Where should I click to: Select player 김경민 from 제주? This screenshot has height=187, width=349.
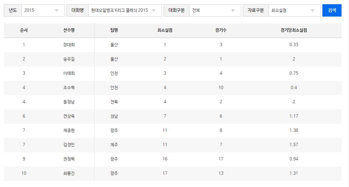pyautogui.click(x=69, y=145)
